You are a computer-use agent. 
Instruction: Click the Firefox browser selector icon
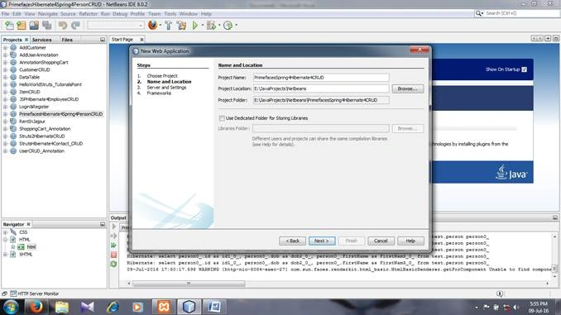(x=153, y=25)
